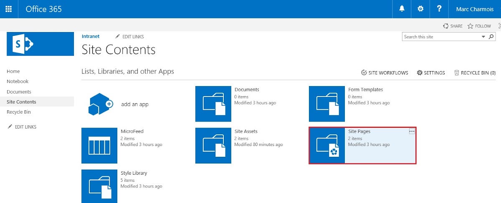
Task: Open the Site Assets title link
Action: point(246,131)
